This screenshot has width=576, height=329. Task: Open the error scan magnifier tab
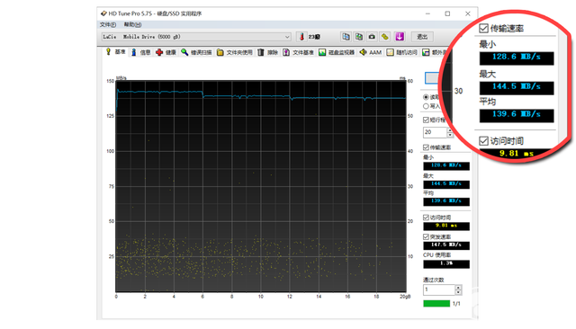tap(196, 52)
